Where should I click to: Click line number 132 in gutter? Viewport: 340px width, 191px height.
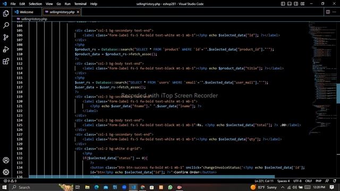pos(20,158)
